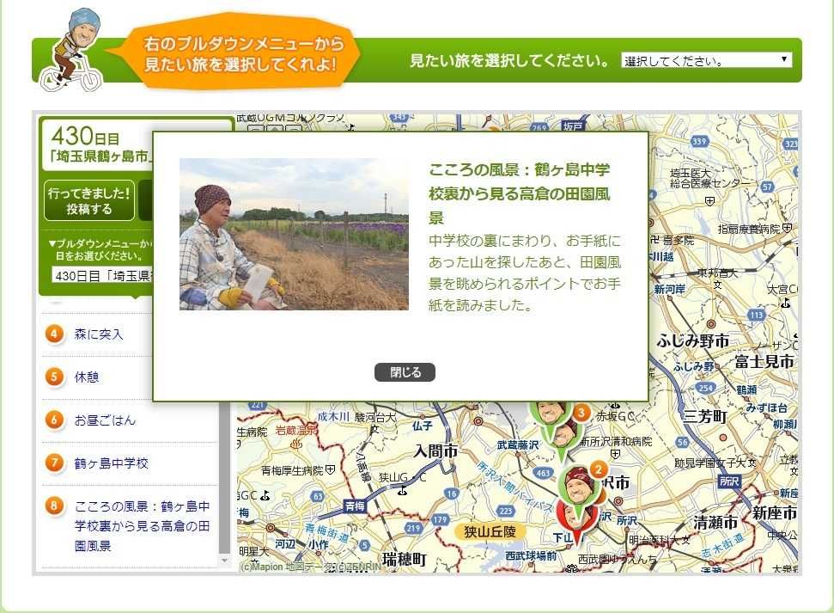The height and width of the screenshot is (613, 834).
Task: Click the cyclist mascot icon
Action: (x=72, y=51)
